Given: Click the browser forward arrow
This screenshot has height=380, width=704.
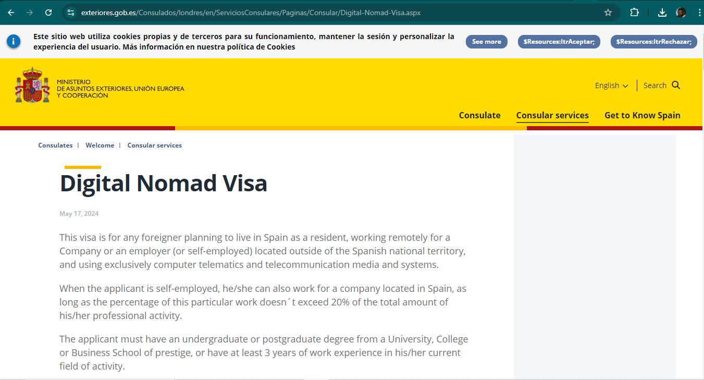Looking at the screenshot, I should pos(30,13).
